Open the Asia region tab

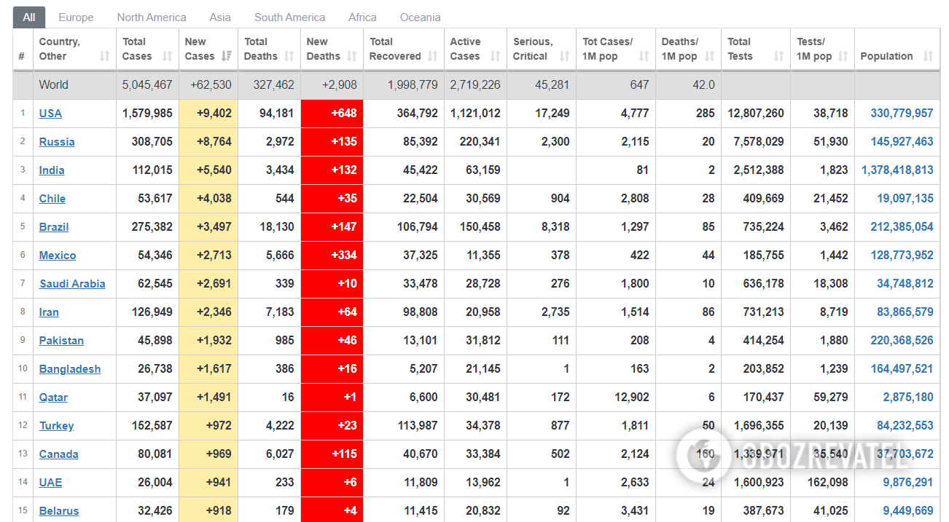coord(220,17)
